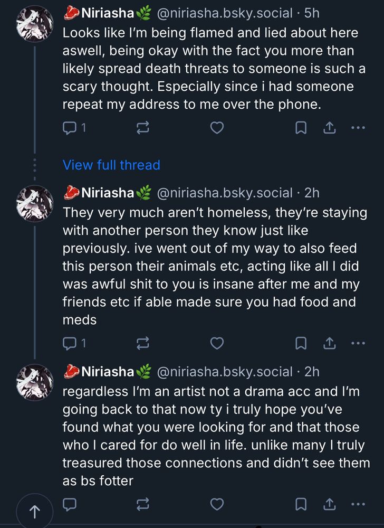Screen dimensions: 384x528
Task: Tap the scroll-to-top arrow button
Action: 35,511
